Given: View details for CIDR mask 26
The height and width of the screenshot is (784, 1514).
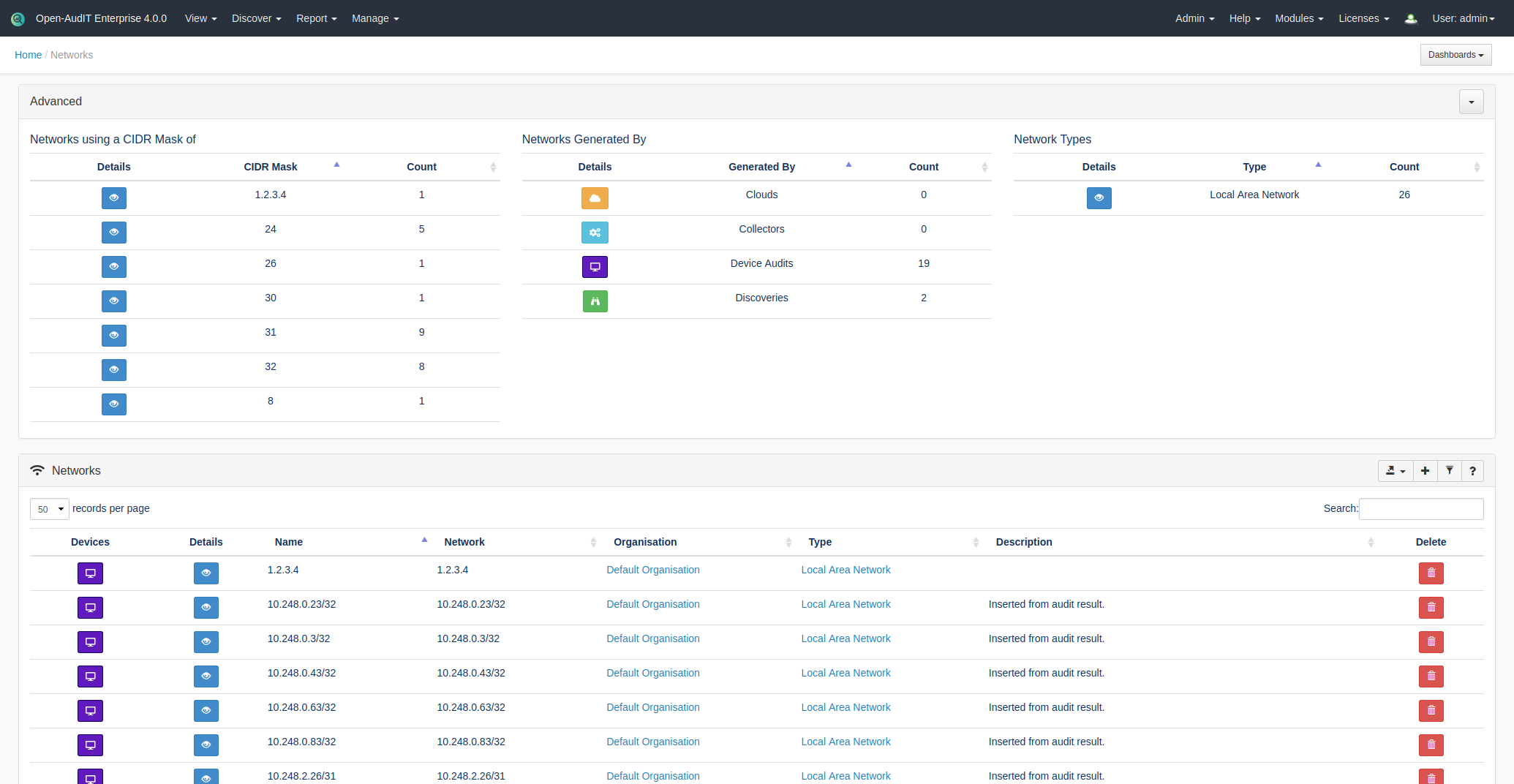Looking at the screenshot, I should (x=113, y=267).
